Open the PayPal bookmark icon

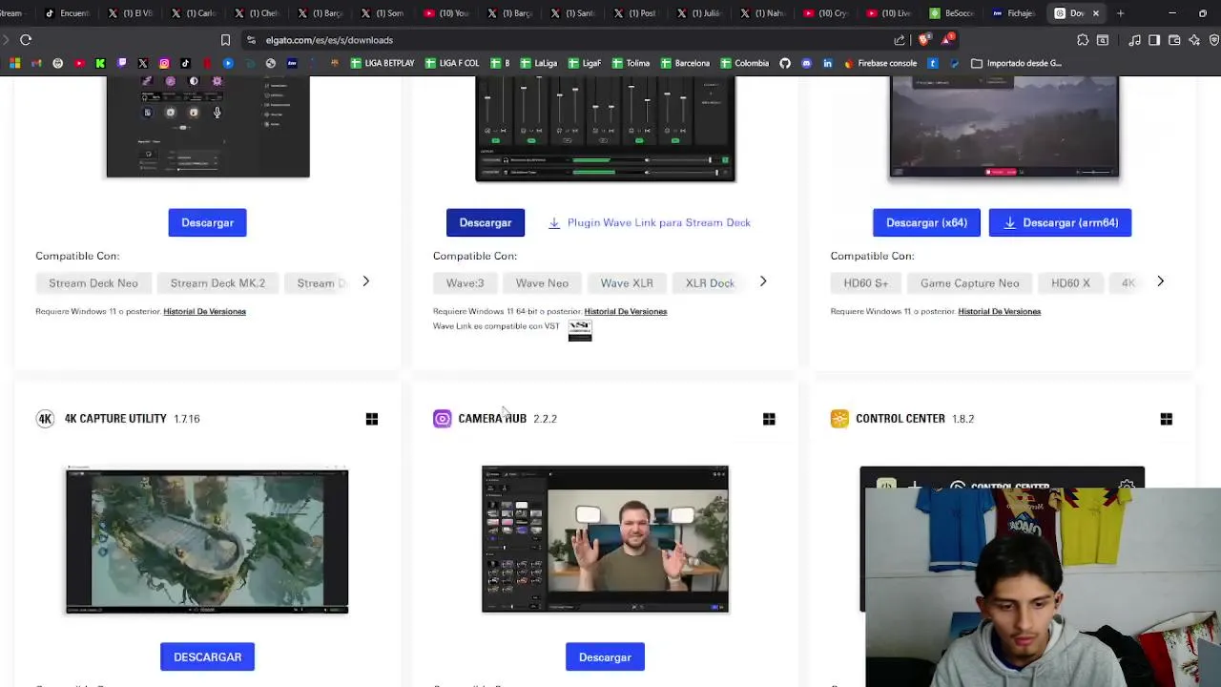pyautogui.click(x=954, y=63)
